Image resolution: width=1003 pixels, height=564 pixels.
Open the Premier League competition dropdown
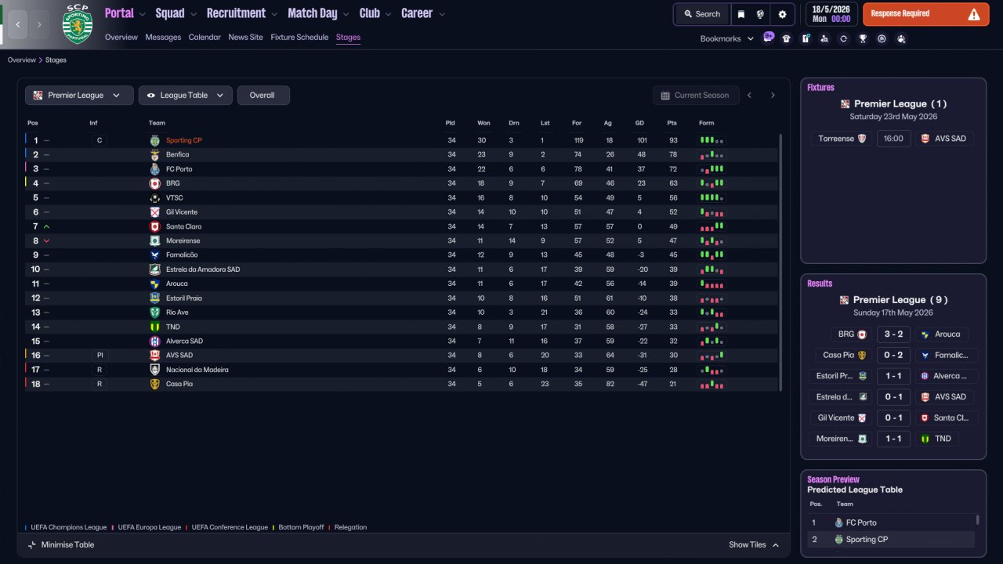click(x=78, y=96)
